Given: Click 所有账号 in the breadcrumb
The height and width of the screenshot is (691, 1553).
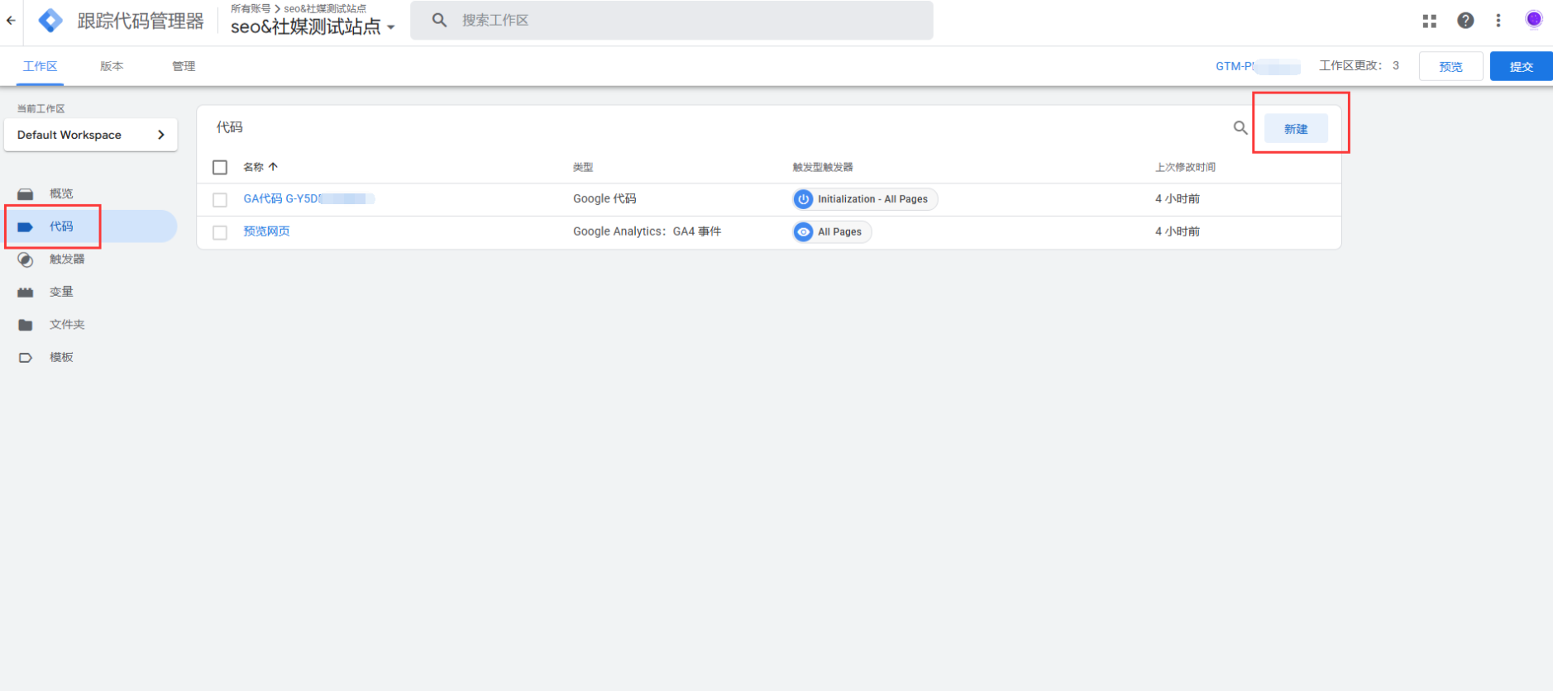Looking at the screenshot, I should pyautogui.click(x=251, y=8).
